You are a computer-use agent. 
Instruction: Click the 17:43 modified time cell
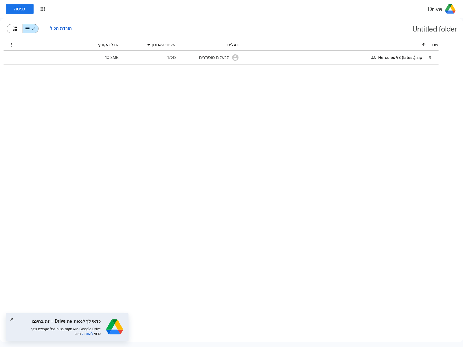(172, 58)
